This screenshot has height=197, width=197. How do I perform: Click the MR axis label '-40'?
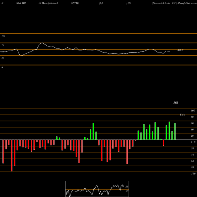[x=192, y=155]
